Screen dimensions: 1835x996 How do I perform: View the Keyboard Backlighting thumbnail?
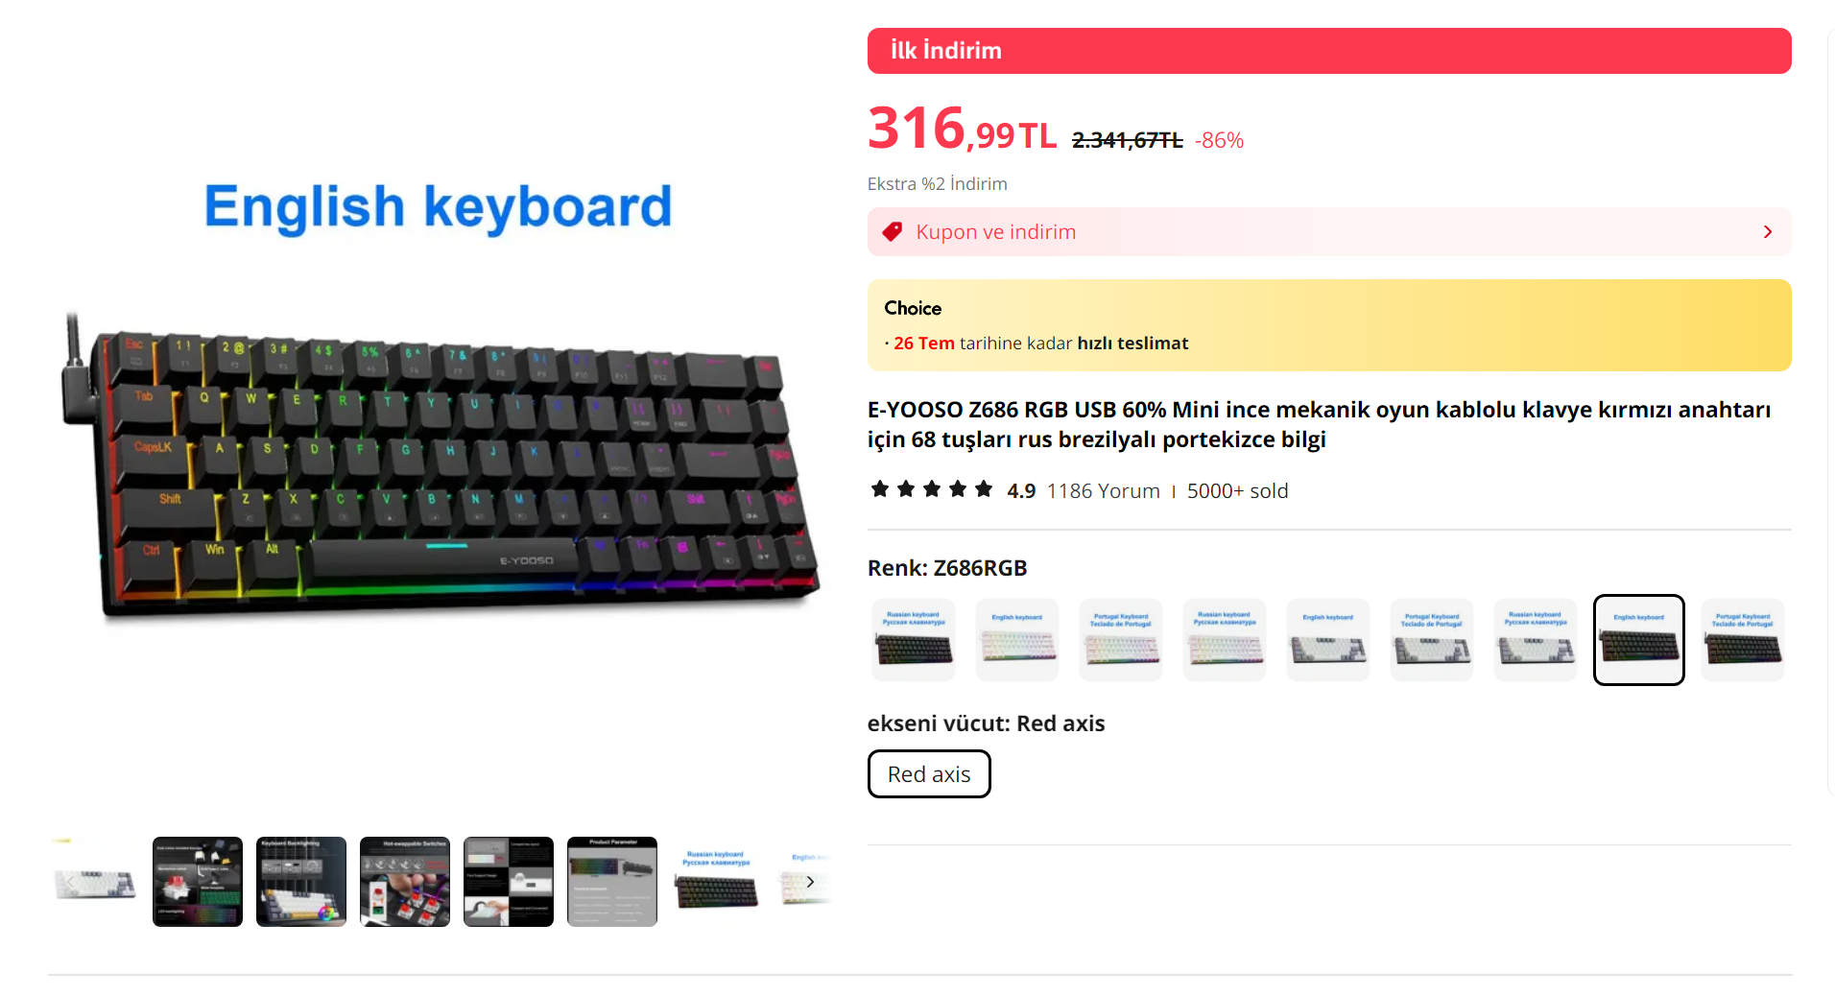[300, 881]
